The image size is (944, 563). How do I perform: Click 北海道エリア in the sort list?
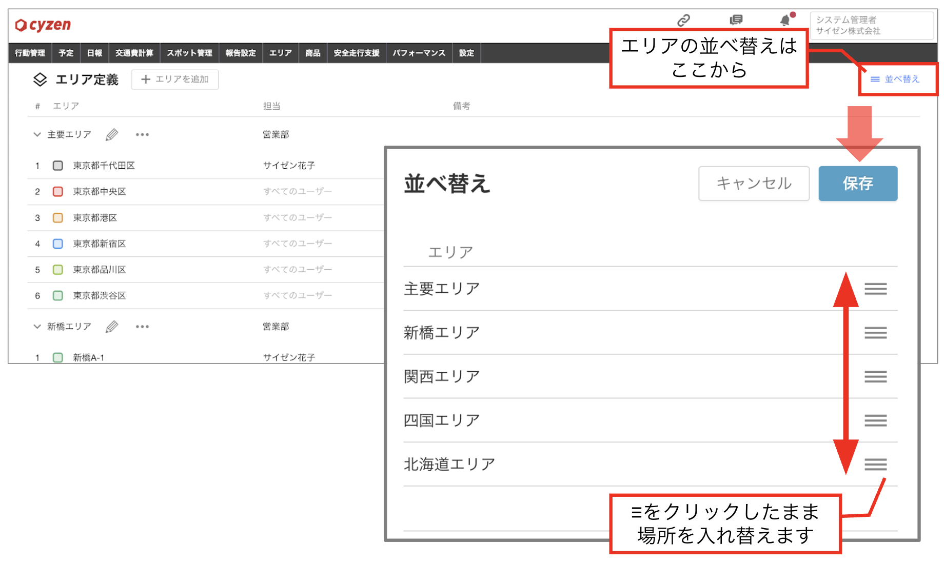click(449, 465)
